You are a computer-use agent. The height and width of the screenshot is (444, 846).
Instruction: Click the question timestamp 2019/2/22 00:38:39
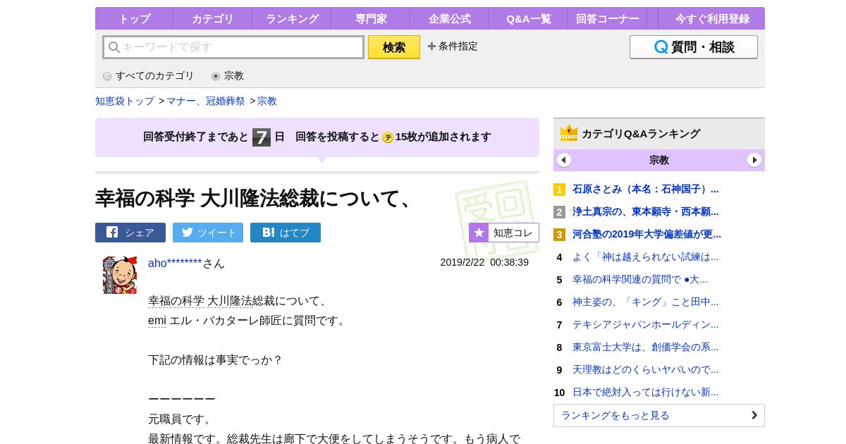pos(484,262)
